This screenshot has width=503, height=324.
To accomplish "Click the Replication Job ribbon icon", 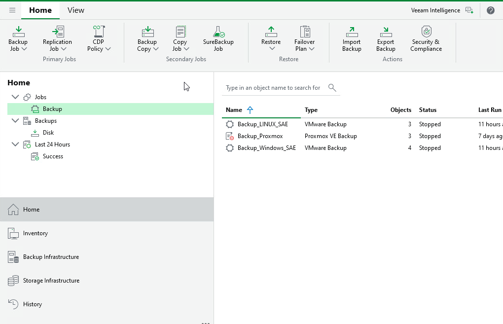I will click(58, 32).
